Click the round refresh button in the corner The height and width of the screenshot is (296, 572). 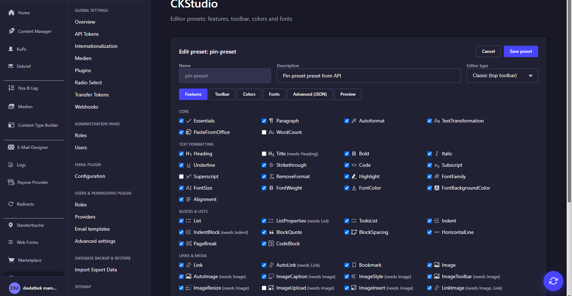coord(553,281)
